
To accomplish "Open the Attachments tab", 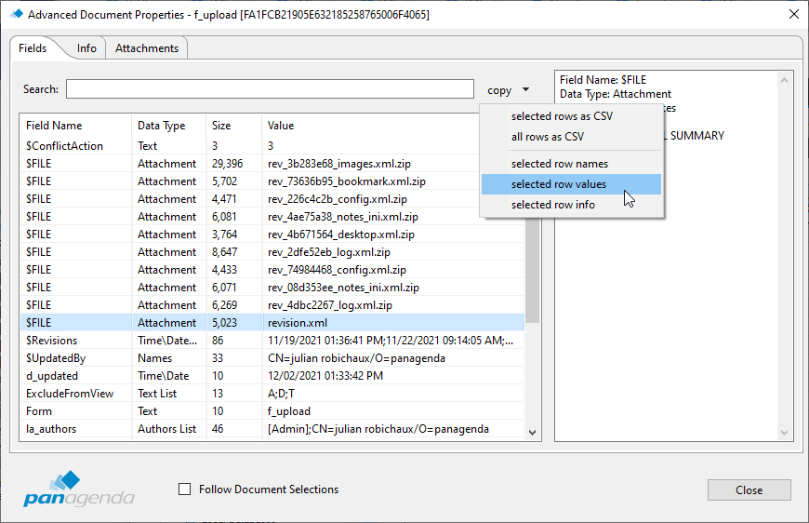I will tap(147, 48).
